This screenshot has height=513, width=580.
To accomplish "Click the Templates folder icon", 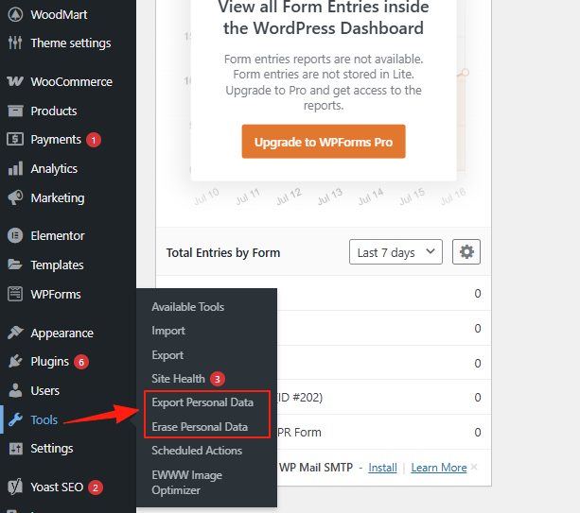I will tap(15, 265).
